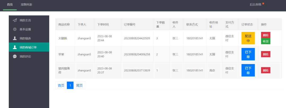Screen dimensions: 286x108
Task: Jump to 尾页 in pagination
Action: coord(79,85)
